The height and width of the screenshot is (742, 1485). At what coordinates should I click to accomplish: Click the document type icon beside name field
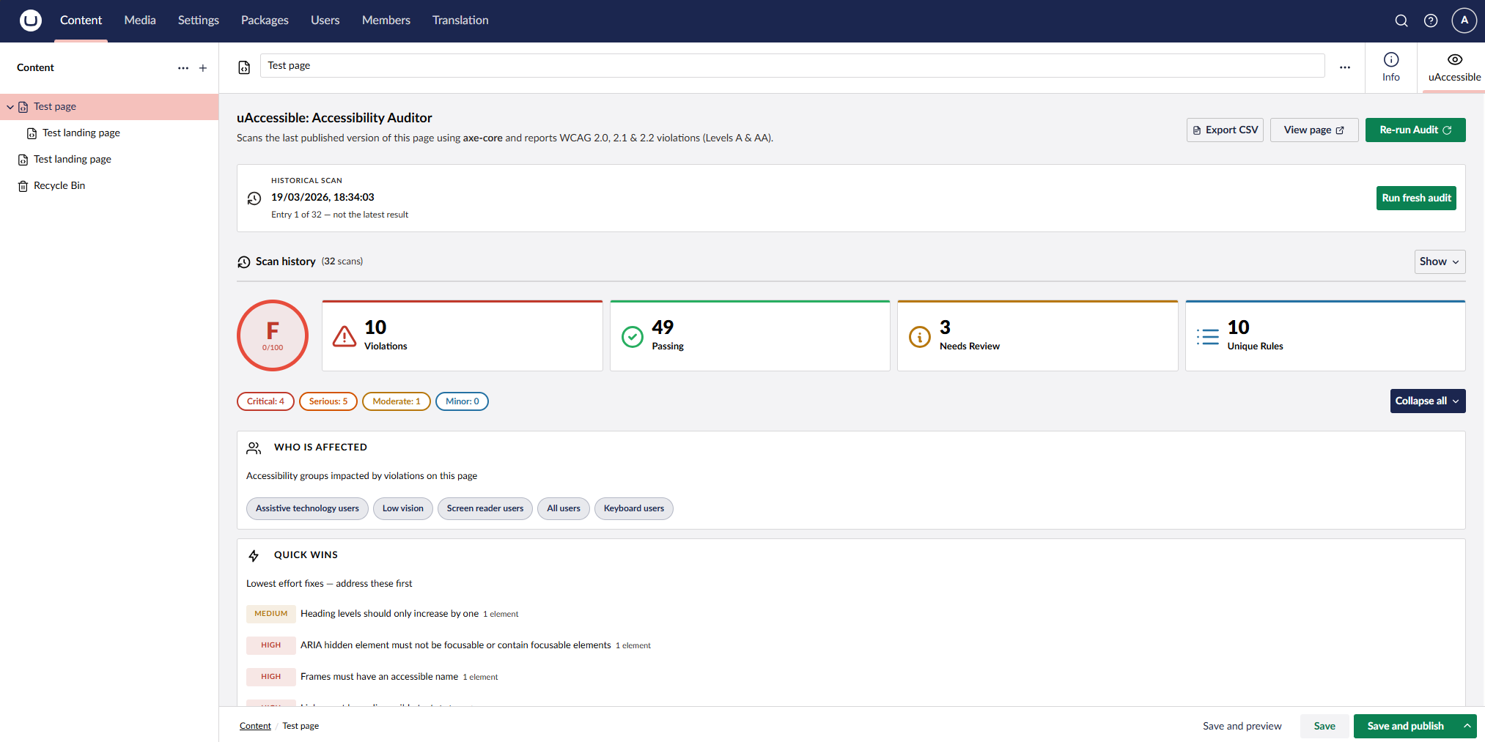pyautogui.click(x=244, y=67)
